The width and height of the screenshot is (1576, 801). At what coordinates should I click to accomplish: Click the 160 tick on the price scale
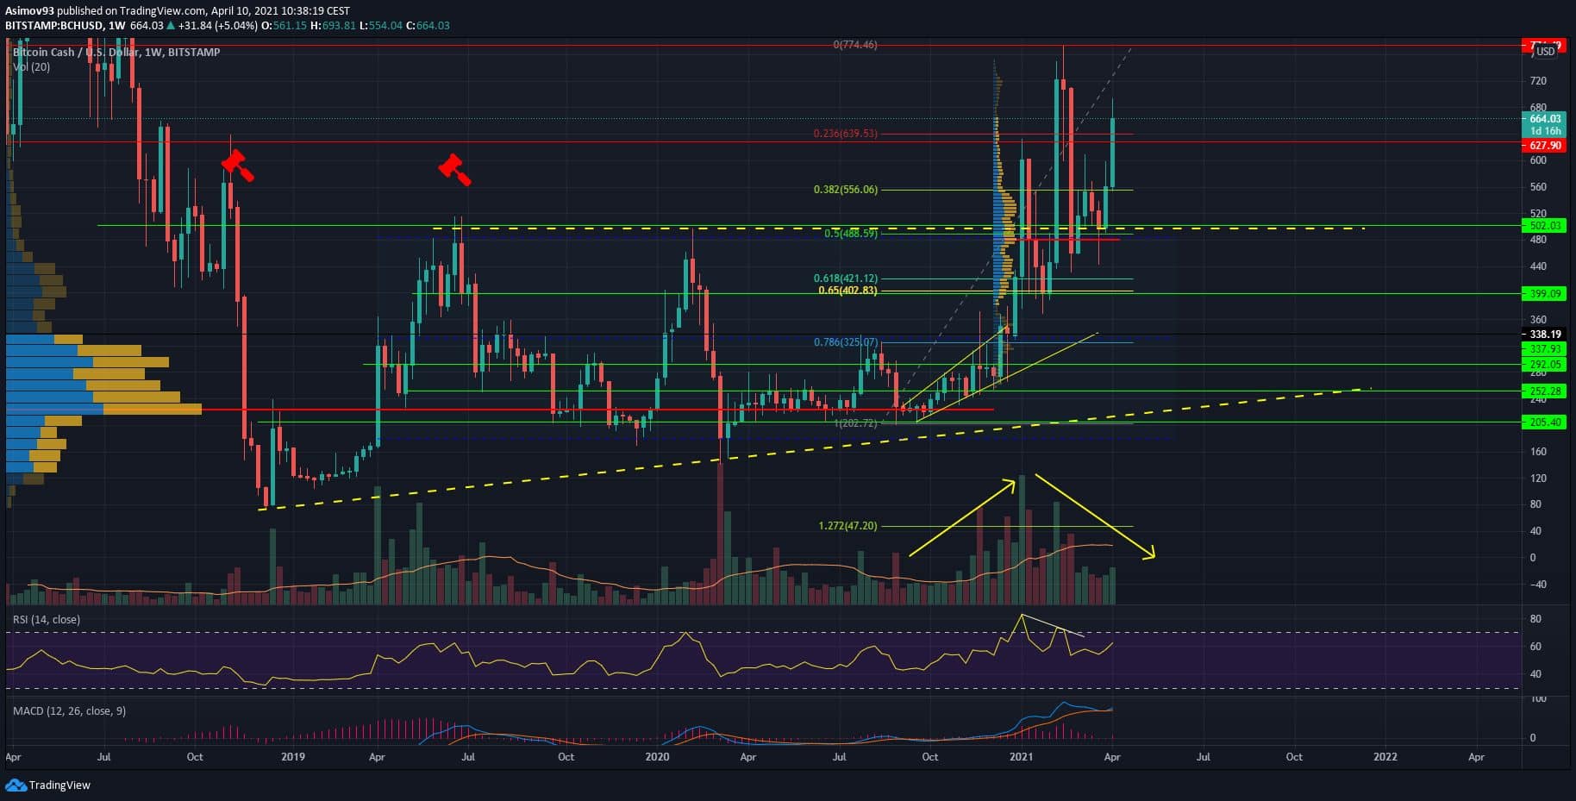(1538, 452)
